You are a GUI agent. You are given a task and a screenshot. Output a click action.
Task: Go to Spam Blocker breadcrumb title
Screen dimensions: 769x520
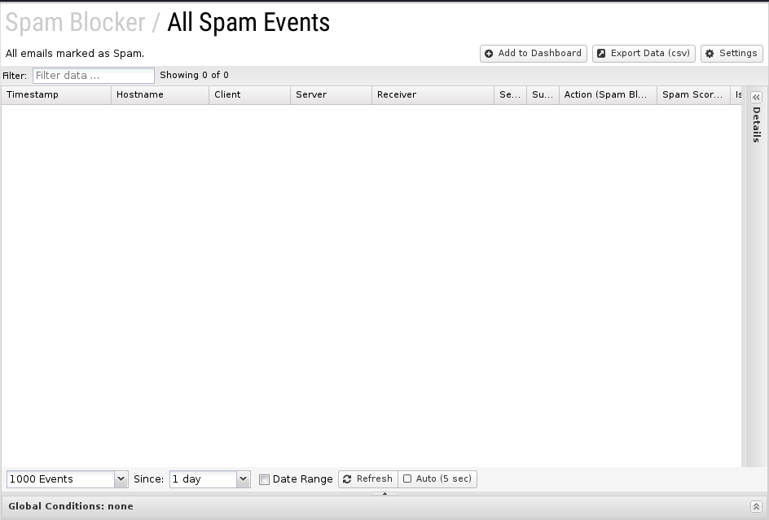[x=75, y=23]
